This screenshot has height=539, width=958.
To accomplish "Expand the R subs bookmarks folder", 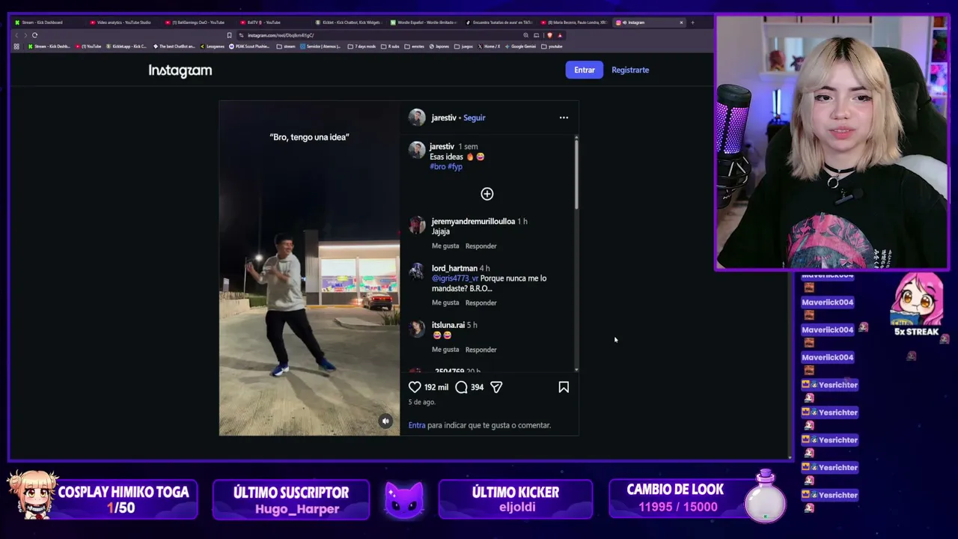I will tap(391, 46).
